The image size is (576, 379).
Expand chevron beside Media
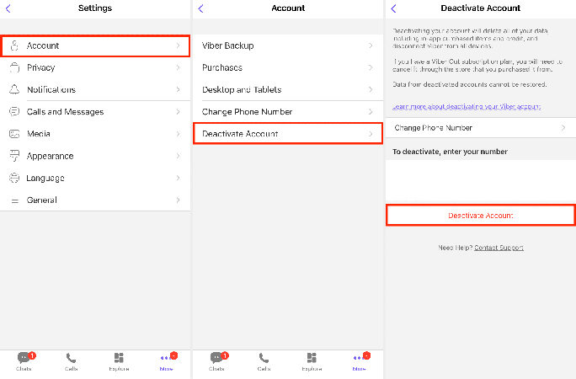[x=179, y=134]
